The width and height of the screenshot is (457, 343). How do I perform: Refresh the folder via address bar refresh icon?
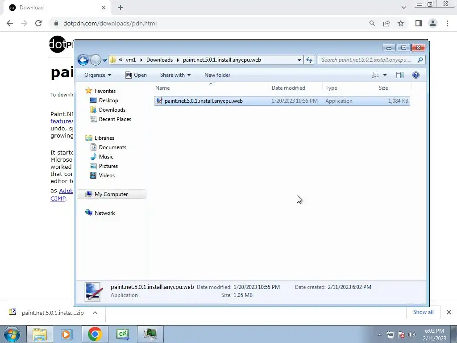309,60
